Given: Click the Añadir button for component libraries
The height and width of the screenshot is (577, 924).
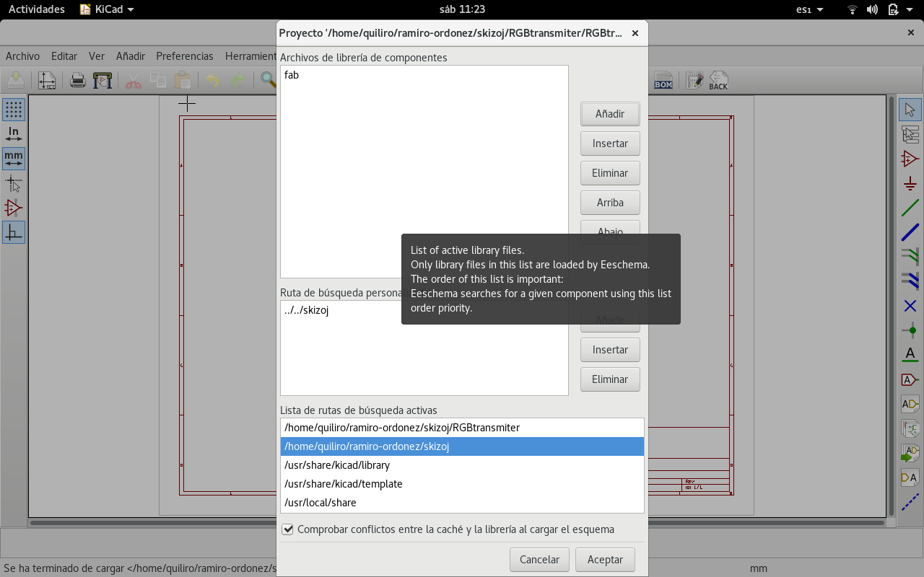Looking at the screenshot, I should pyautogui.click(x=610, y=113).
